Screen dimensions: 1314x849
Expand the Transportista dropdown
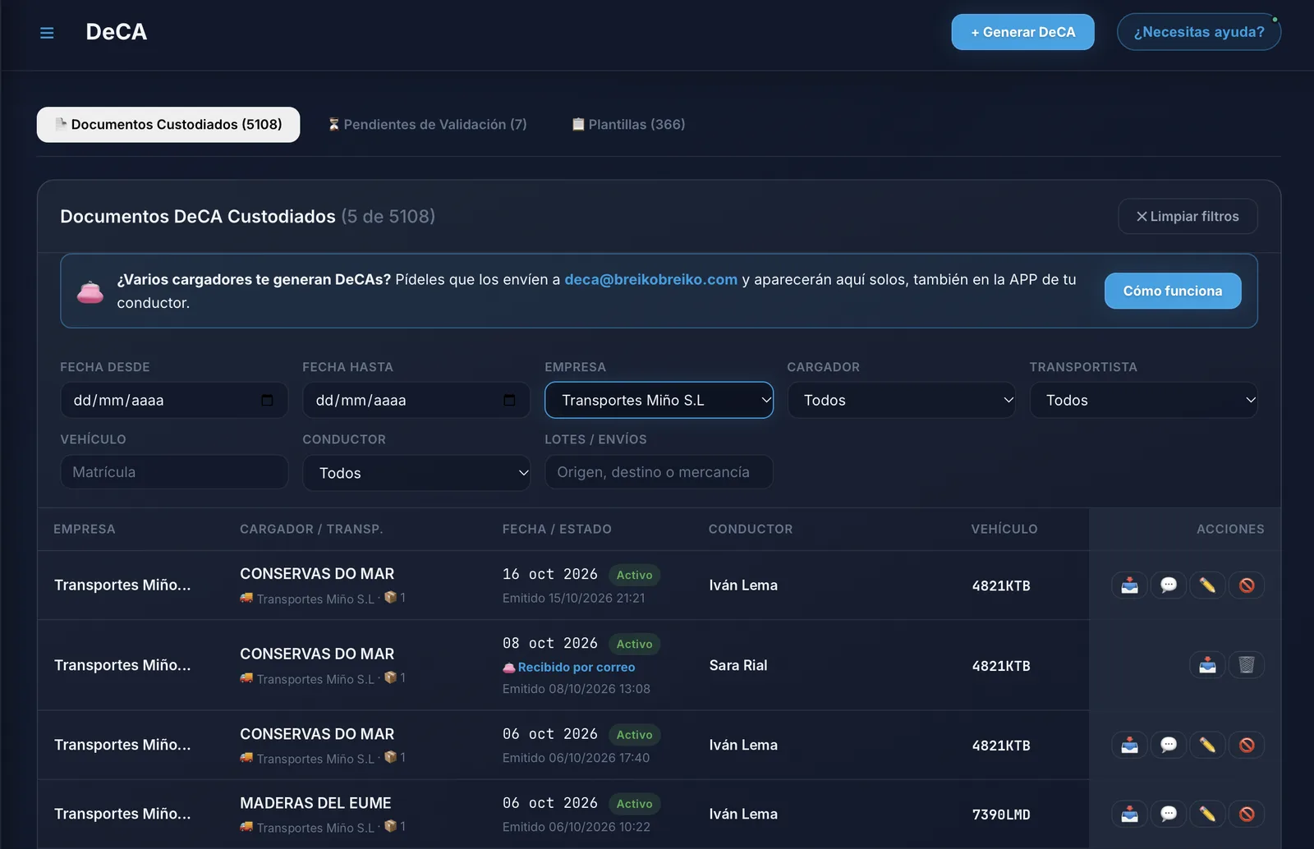(1143, 400)
